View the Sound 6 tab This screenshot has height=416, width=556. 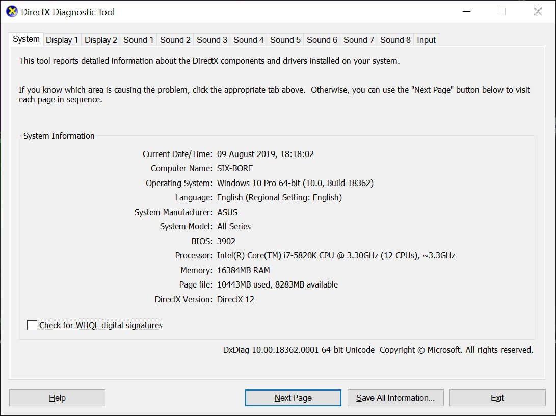point(322,40)
